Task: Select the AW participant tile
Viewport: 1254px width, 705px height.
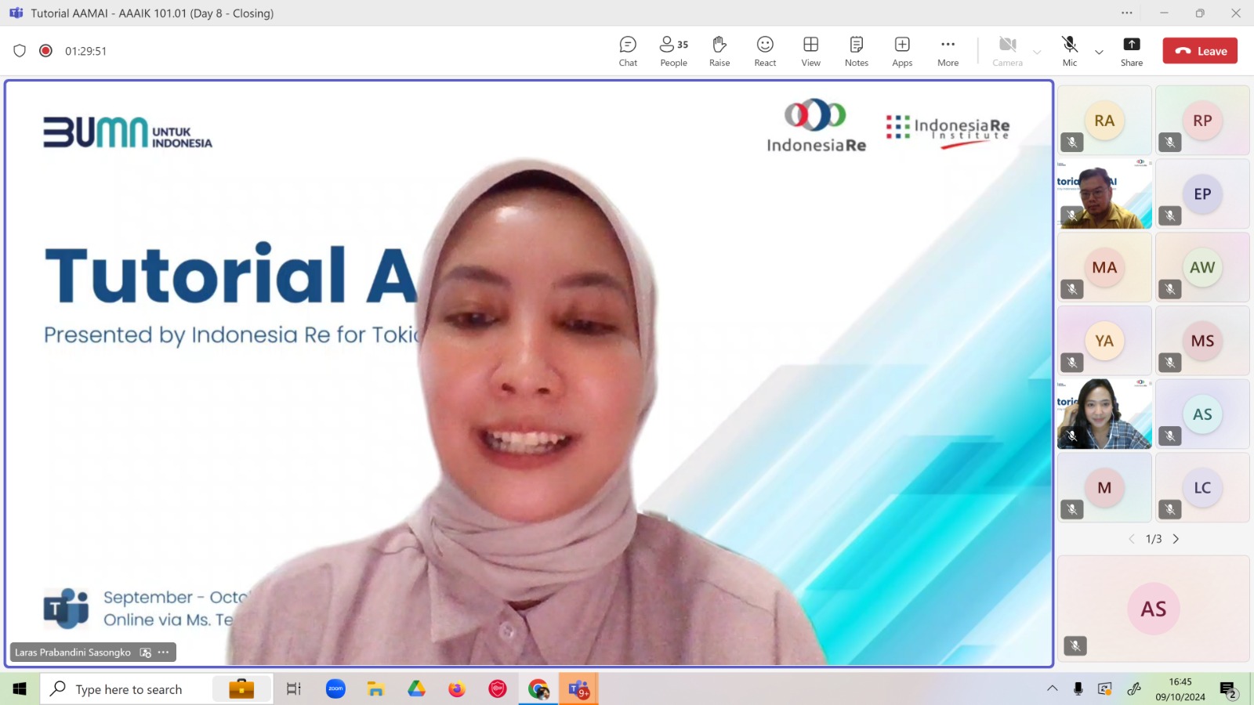Action: [1202, 267]
